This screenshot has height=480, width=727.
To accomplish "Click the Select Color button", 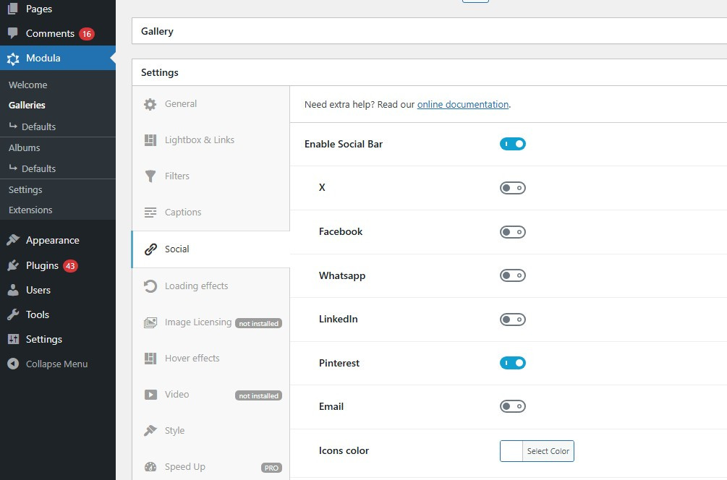I will (548, 451).
